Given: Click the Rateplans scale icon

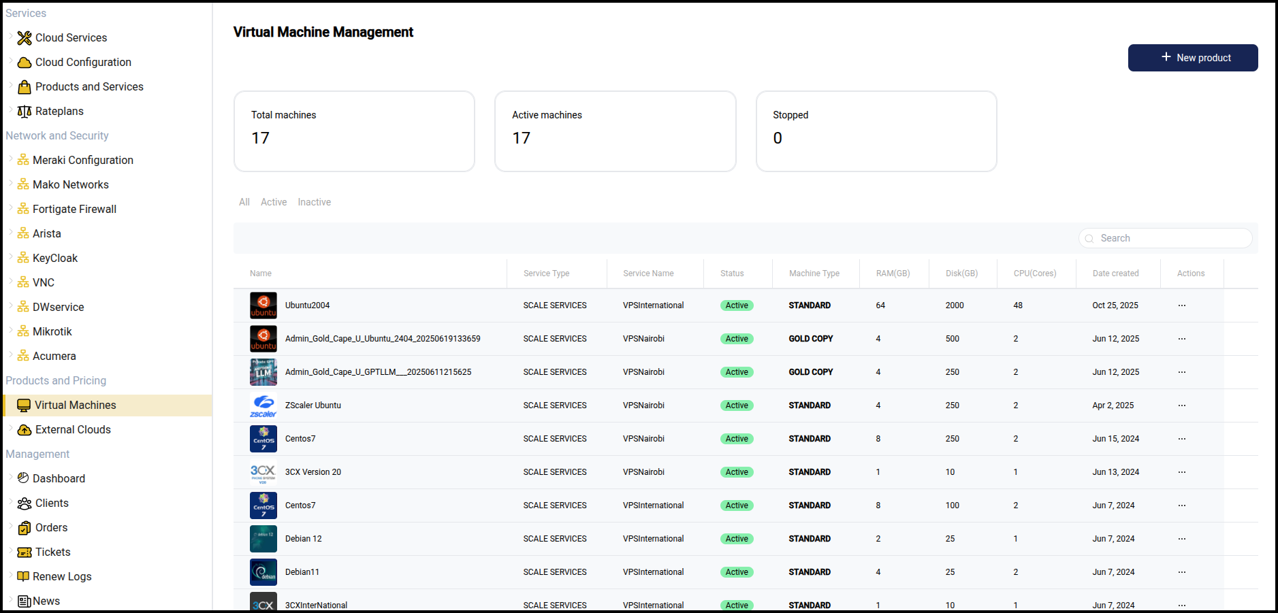Looking at the screenshot, I should tap(25, 112).
